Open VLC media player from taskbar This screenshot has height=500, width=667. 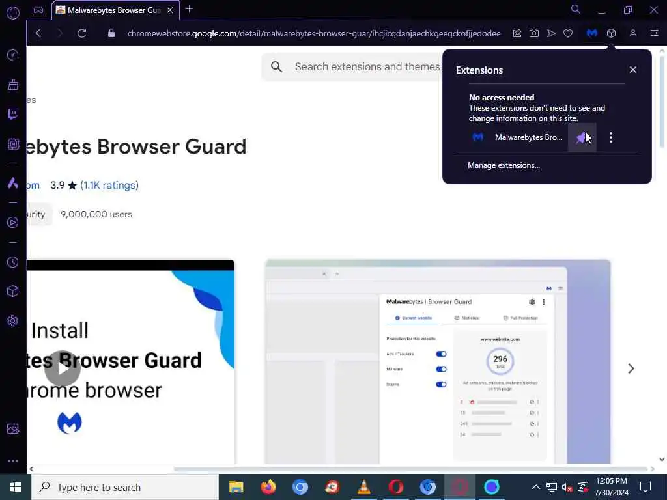click(x=363, y=487)
